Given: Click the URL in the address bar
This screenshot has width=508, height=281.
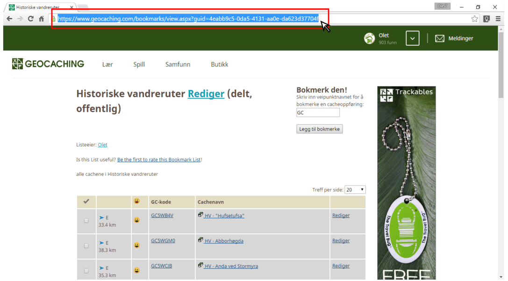Looking at the screenshot, I should click(x=188, y=19).
